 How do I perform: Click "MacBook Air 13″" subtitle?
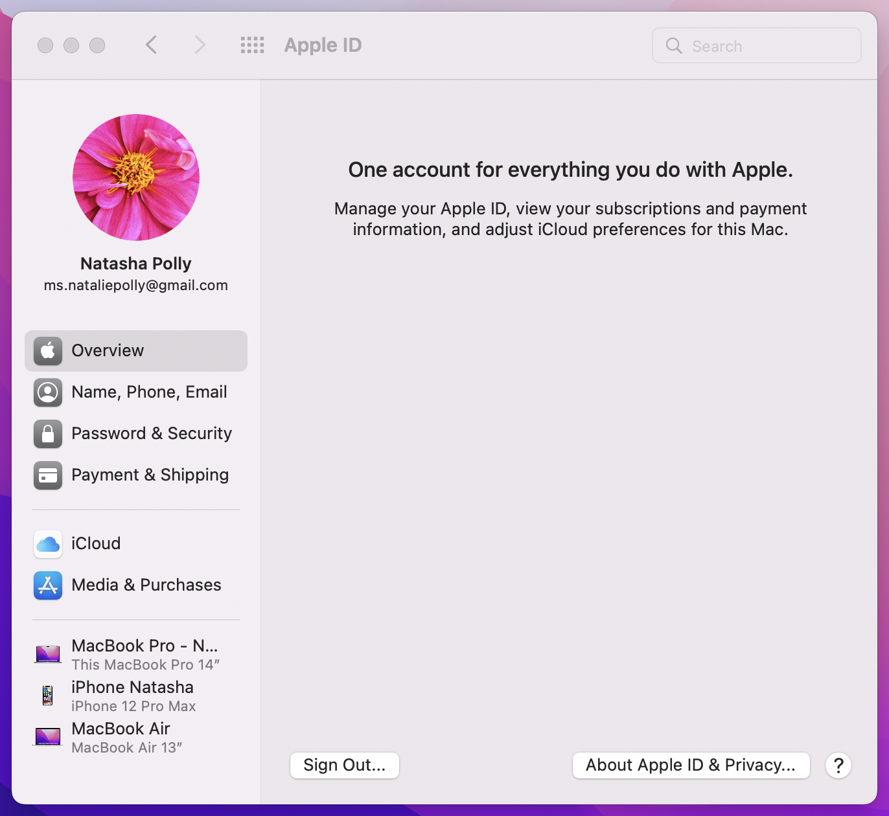click(x=127, y=748)
